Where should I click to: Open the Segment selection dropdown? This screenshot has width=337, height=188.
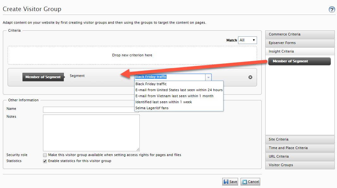coord(208,77)
